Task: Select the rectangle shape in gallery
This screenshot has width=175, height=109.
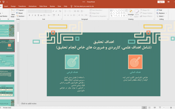Action: tap(119, 11)
